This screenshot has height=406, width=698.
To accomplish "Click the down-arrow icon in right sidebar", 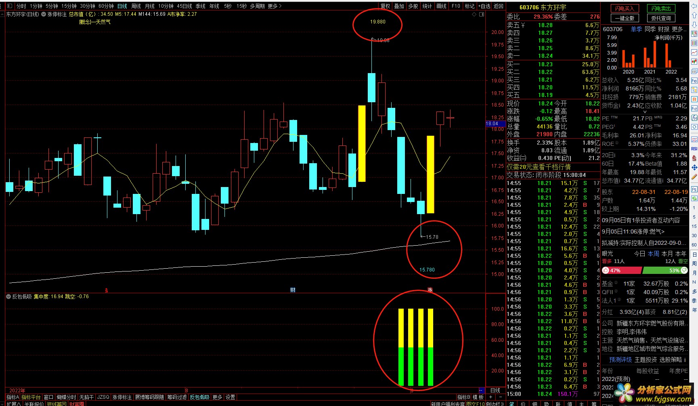I will click(694, 24).
